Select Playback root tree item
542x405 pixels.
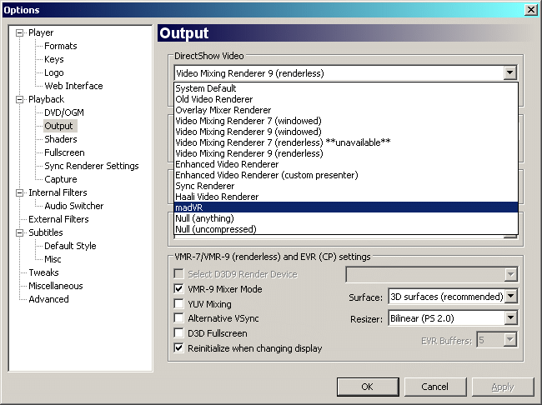point(47,99)
